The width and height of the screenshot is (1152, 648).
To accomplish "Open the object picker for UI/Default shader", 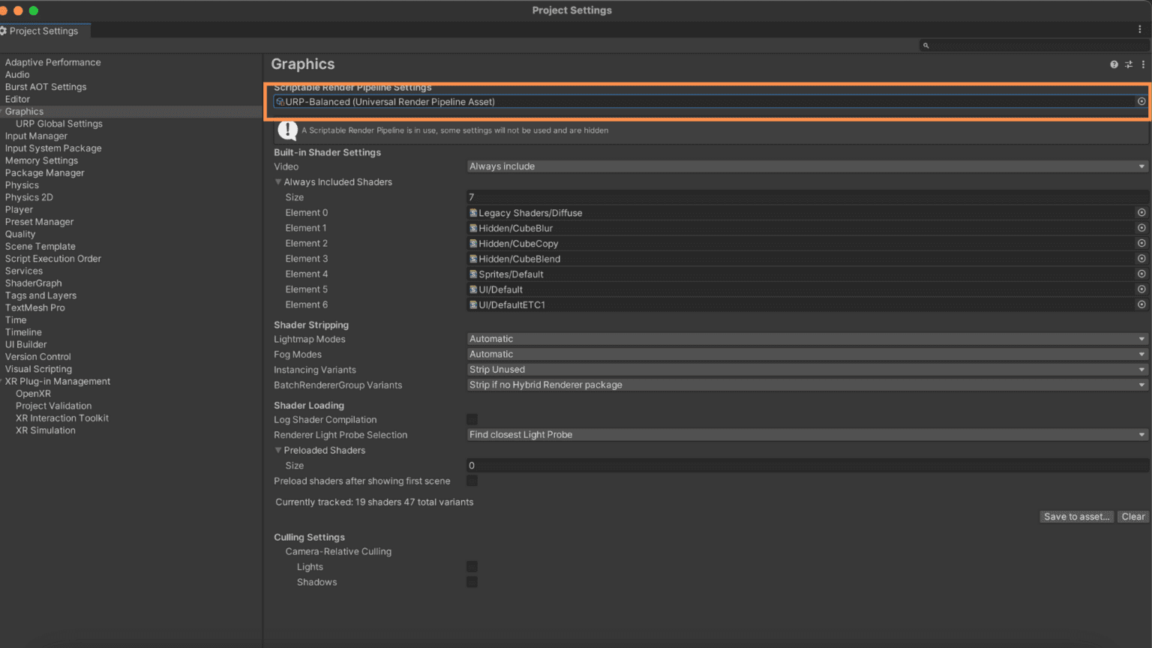I will pyautogui.click(x=1142, y=289).
